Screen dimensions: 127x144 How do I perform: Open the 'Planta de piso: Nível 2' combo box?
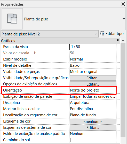click(50, 34)
